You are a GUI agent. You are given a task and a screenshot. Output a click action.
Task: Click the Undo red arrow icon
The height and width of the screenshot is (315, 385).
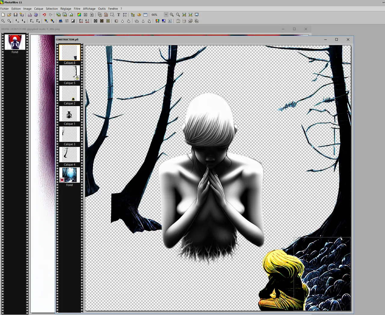(x=44, y=15)
